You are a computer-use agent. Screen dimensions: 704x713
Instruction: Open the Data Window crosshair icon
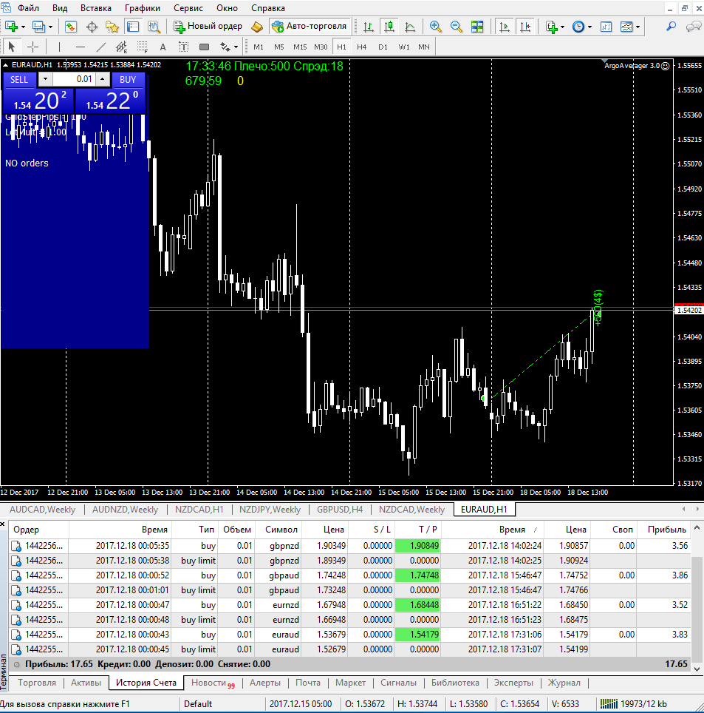pos(92,27)
